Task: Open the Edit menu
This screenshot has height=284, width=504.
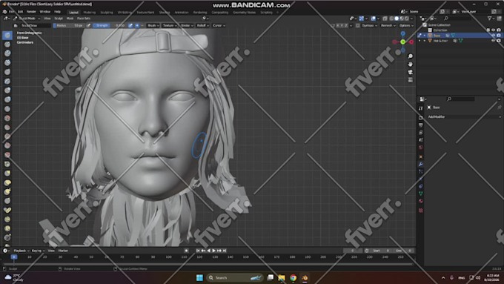Action: pyautogui.click(x=20, y=12)
